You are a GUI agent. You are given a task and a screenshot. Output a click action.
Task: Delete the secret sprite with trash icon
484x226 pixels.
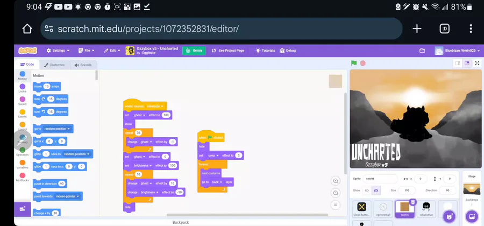click(412, 202)
